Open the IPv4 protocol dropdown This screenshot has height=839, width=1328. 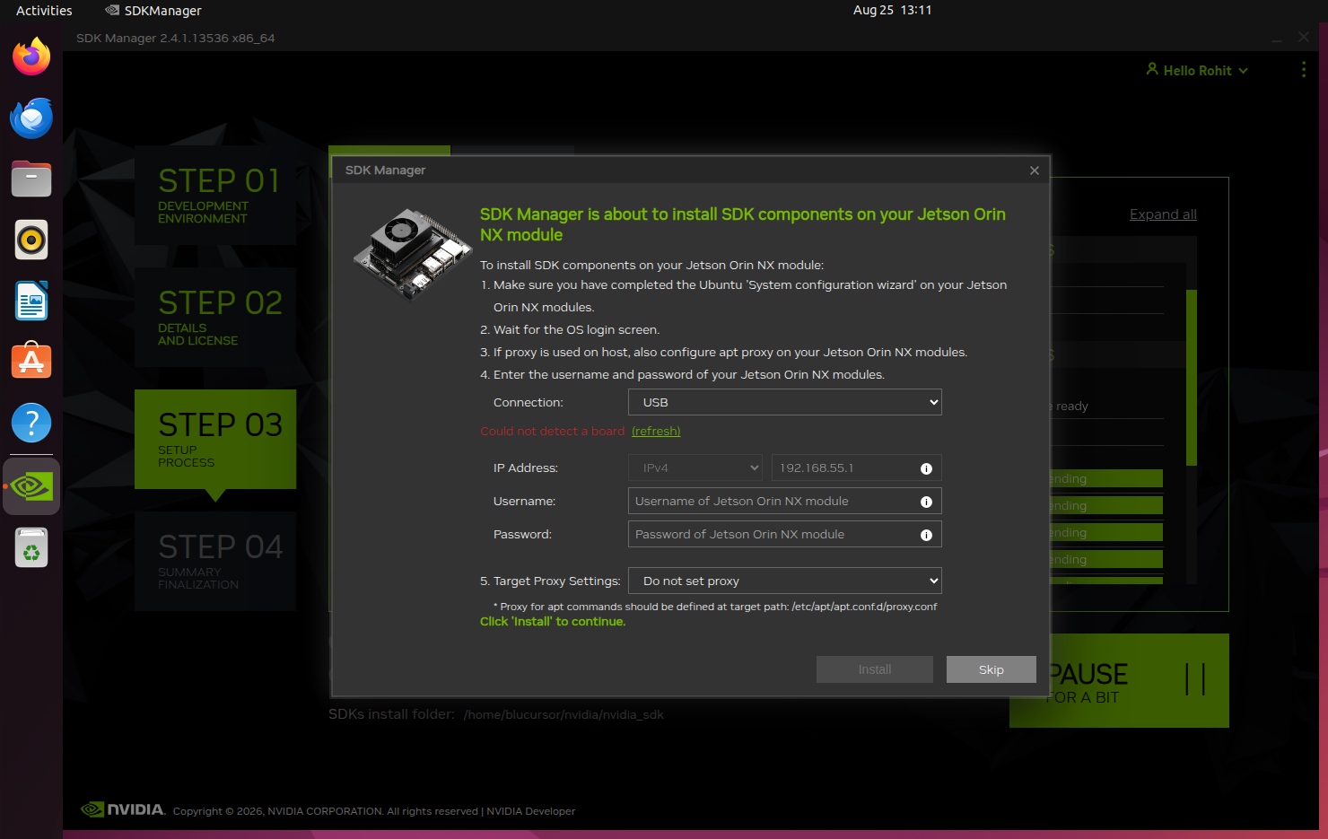(x=695, y=468)
